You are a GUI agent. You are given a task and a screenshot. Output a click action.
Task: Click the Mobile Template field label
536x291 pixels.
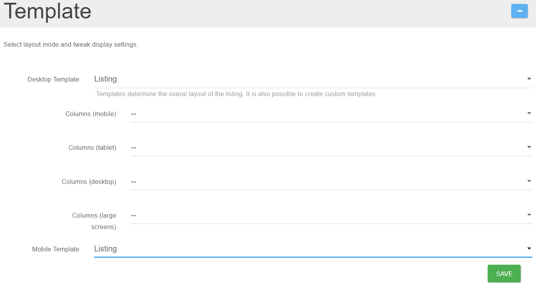coord(56,249)
